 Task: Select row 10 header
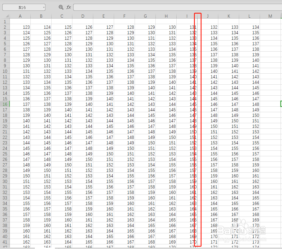point(5,71)
